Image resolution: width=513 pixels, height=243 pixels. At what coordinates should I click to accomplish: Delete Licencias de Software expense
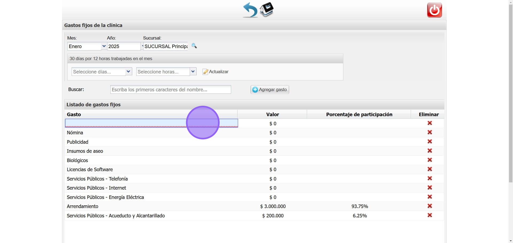(x=430, y=169)
